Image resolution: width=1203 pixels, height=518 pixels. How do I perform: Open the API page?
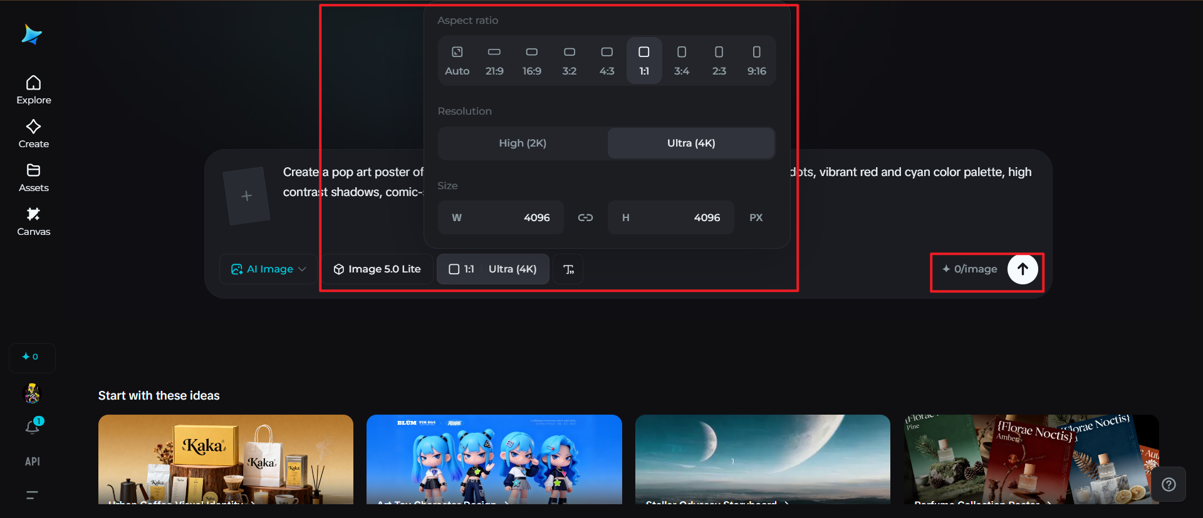pos(33,462)
